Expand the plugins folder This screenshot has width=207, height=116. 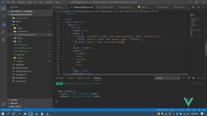(x=30, y=38)
